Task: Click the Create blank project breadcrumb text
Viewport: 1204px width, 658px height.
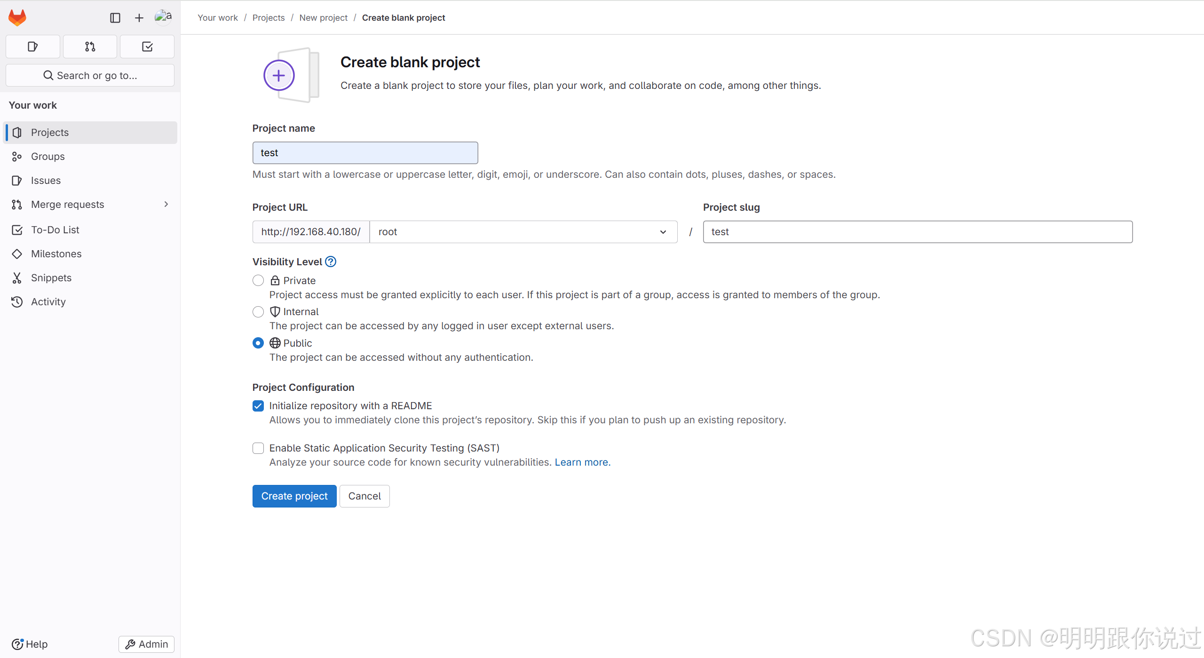Action: click(x=404, y=18)
